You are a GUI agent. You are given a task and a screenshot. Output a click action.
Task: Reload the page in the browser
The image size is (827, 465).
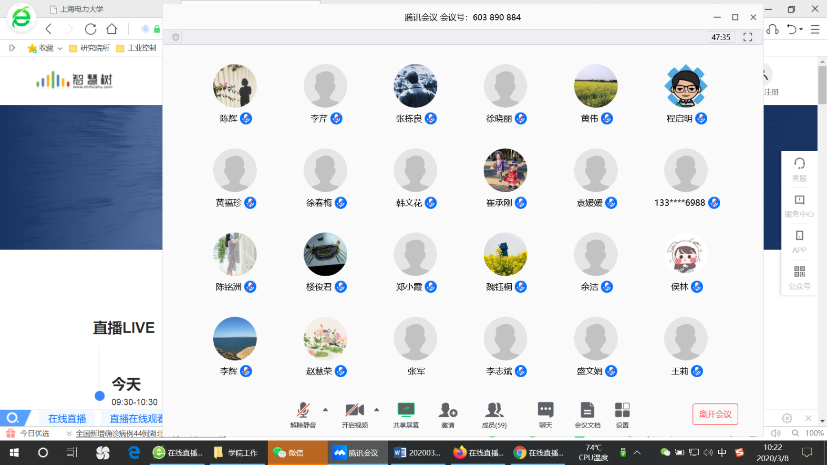(91, 29)
